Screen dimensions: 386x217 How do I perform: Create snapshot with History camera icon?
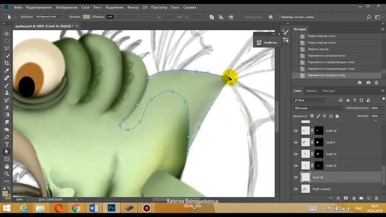coord(369,83)
